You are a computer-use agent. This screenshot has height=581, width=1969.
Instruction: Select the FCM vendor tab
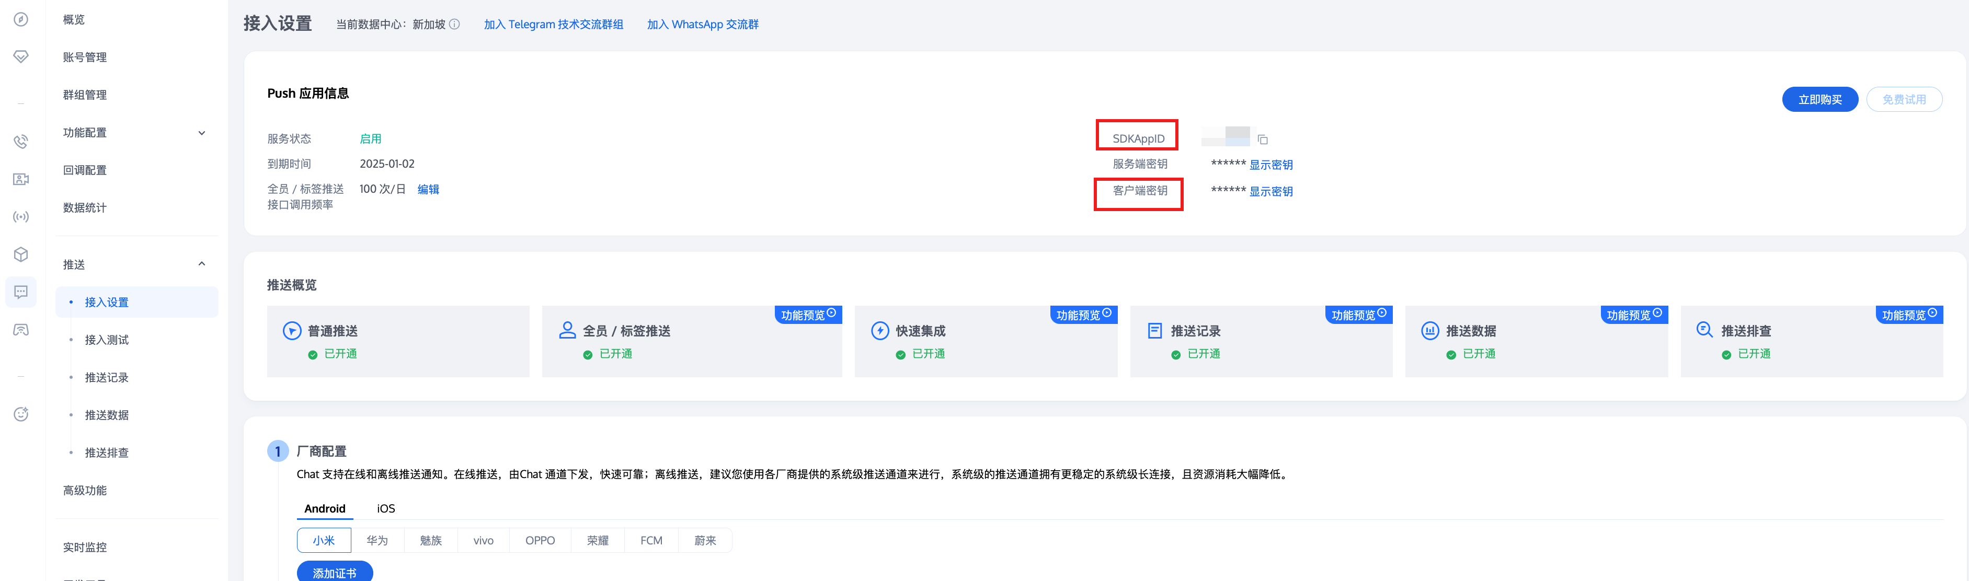coord(651,541)
